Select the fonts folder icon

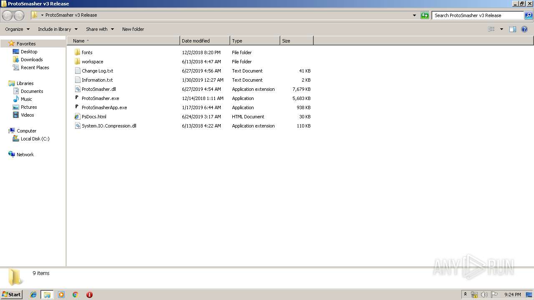point(77,52)
